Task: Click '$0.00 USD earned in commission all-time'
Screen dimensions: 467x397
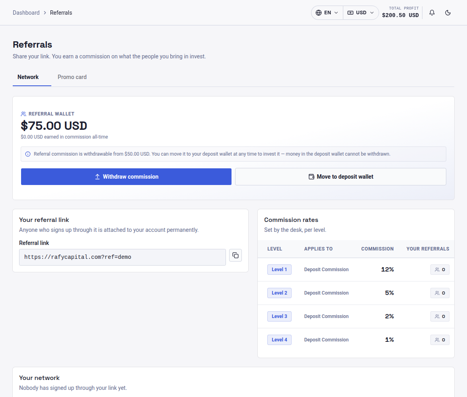Action: [64, 137]
